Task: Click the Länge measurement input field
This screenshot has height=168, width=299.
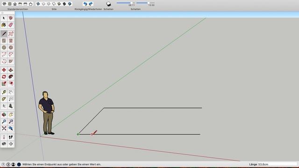Action: point(278,164)
